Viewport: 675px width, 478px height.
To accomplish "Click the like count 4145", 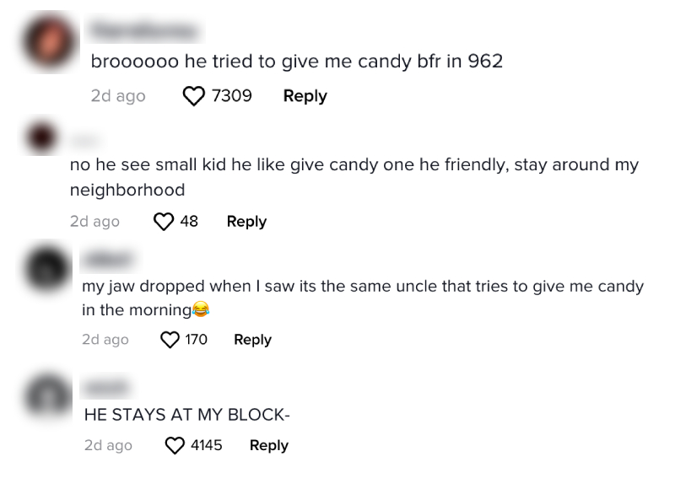I will [206, 445].
